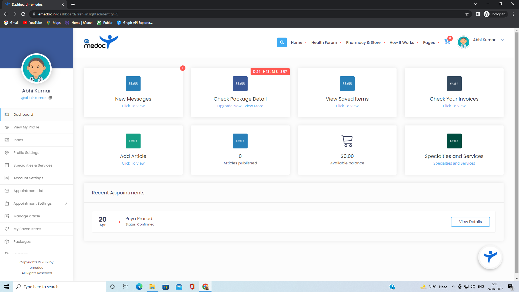Image resolution: width=519 pixels, height=292 pixels.
Task: Expand the Abhi Kumar account dropdown
Action: [502, 40]
